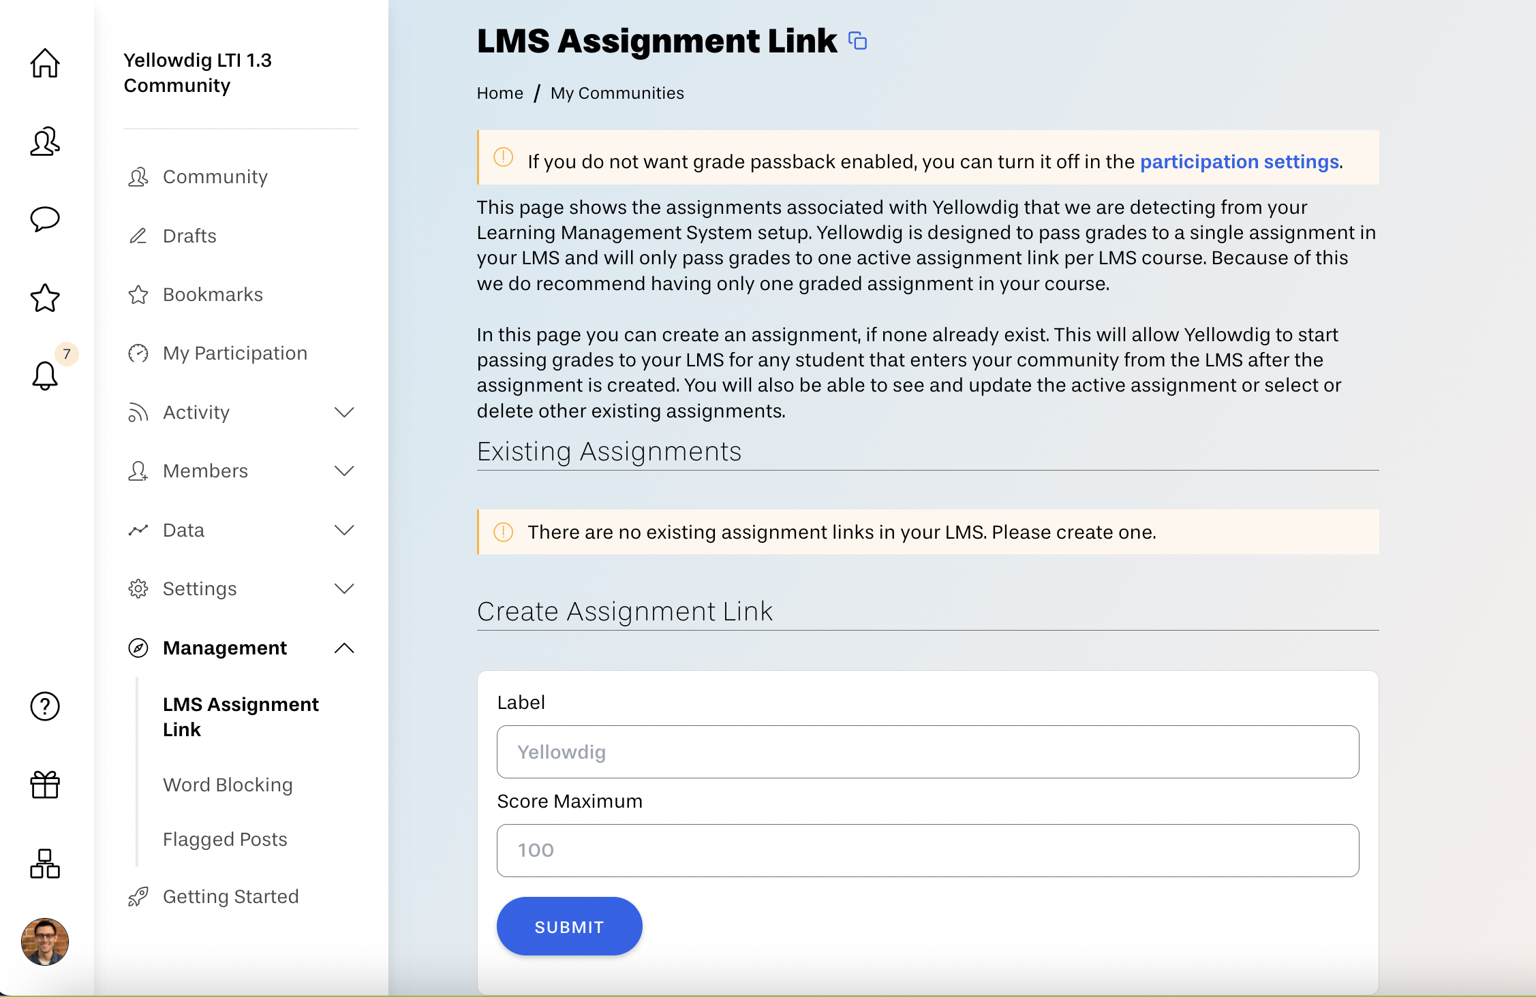Expand the Settings menu chevron

pos(345,588)
